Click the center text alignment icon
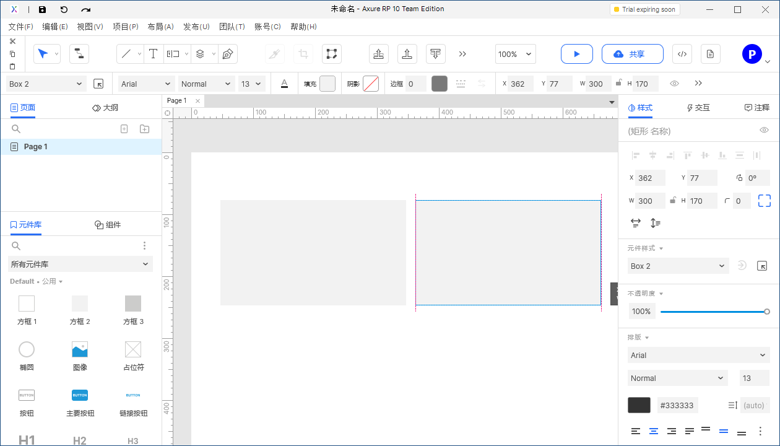Image resolution: width=780 pixels, height=446 pixels. click(654, 431)
